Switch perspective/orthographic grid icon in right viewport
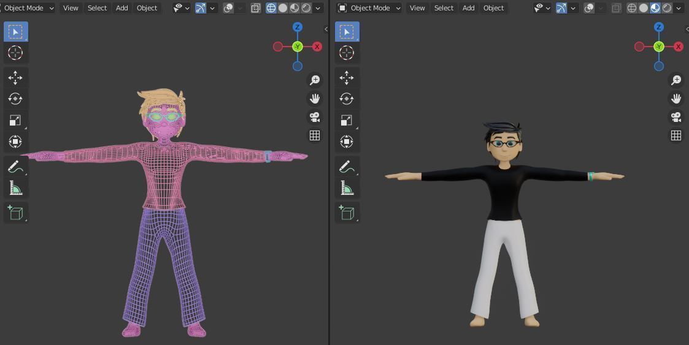Viewport: 689px width, 345px height. (676, 135)
